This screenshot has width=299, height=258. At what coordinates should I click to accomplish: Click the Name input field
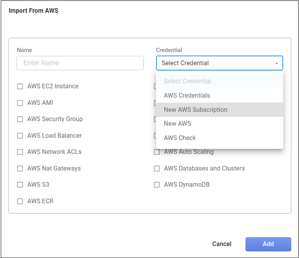click(x=80, y=63)
